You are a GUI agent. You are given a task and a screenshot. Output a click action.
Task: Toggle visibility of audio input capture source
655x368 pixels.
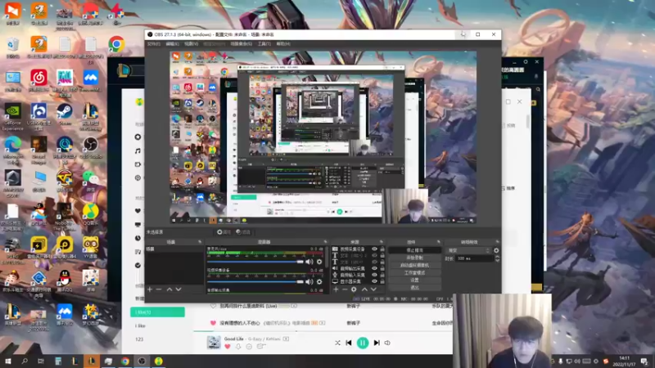pyautogui.click(x=374, y=275)
